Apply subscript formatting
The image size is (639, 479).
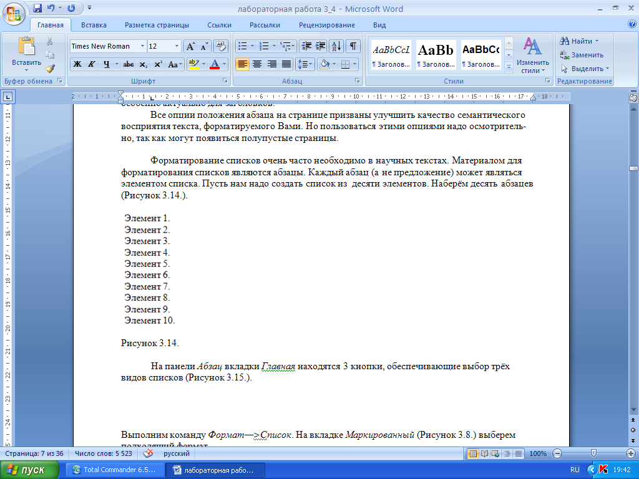pos(143,64)
